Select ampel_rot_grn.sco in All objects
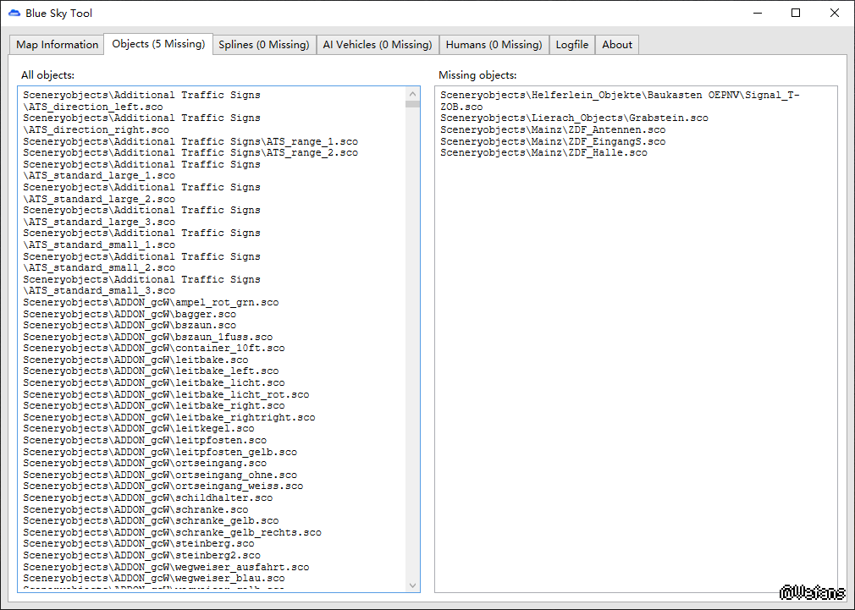This screenshot has width=855, height=610. coord(151,302)
